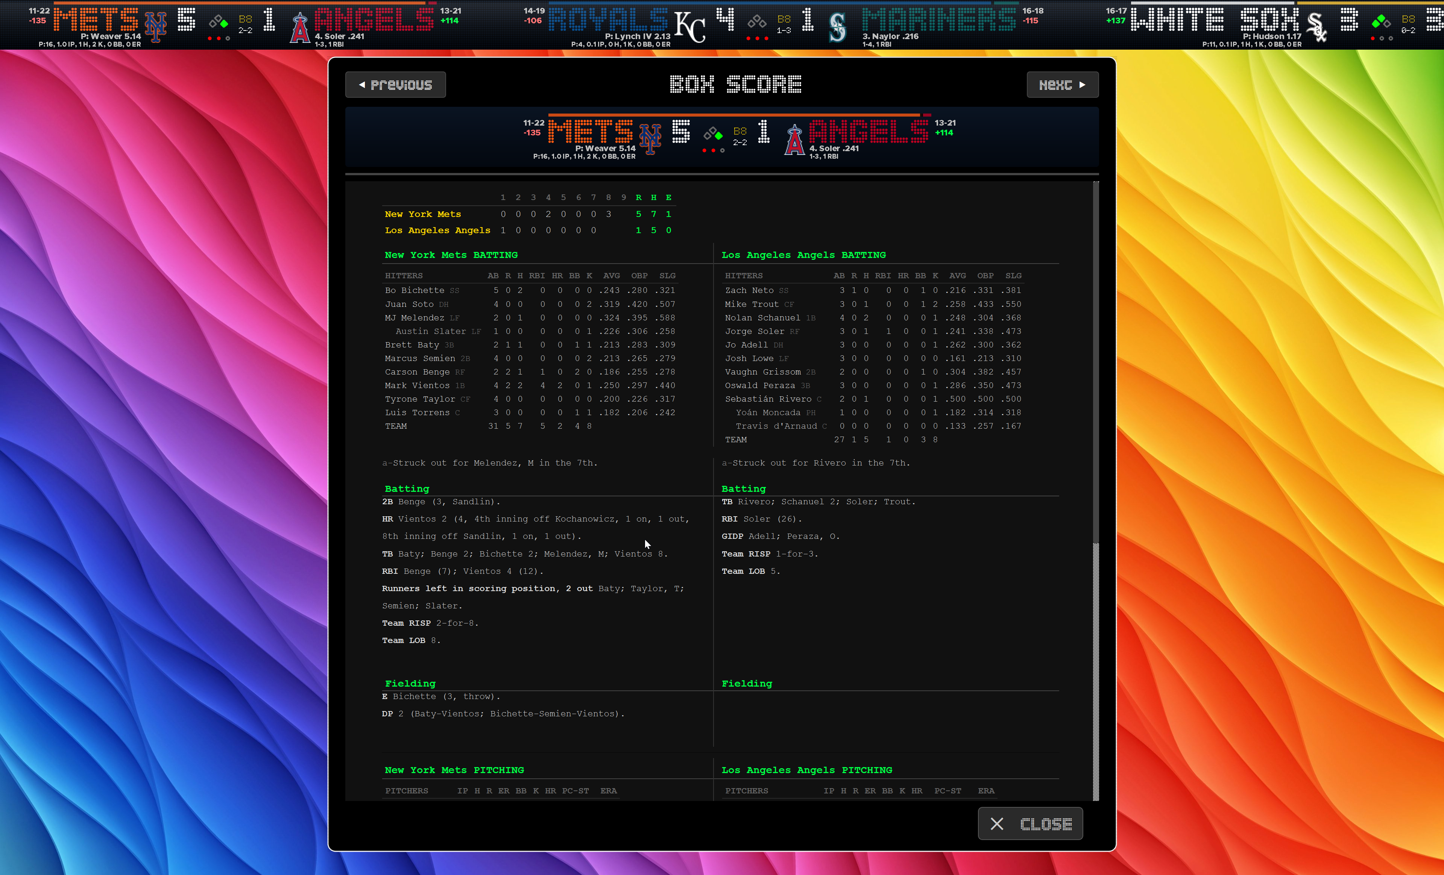The image size is (1444, 875).
Task: Click hitter row 'Mark Vientos'
Action: pyautogui.click(x=530, y=385)
